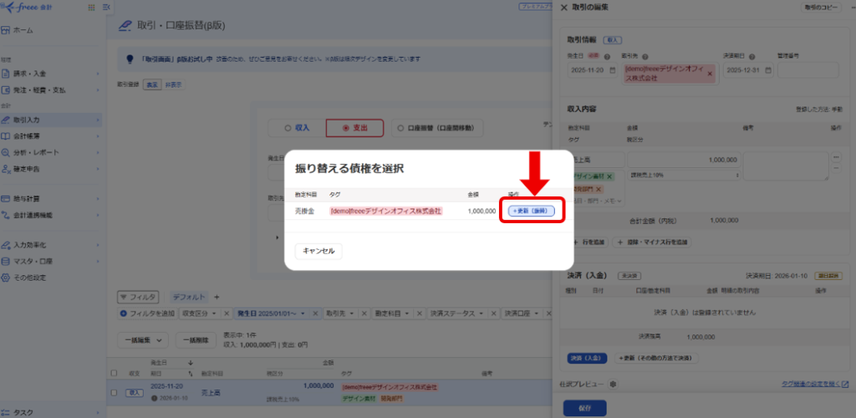Open その他設定 in the sidebar menu
This screenshot has width=856, height=418.
coord(50,278)
